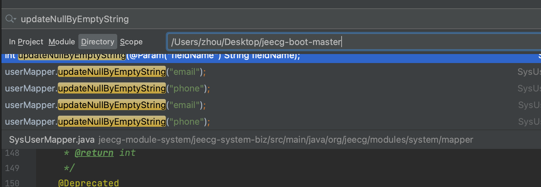Image resolution: width=541 pixels, height=187 pixels.
Task: Click the SysUserMapper.java file name
Action: point(52,140)
